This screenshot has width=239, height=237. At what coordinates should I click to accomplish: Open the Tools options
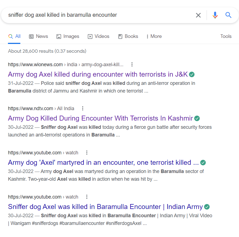click(x=226, y=36)
